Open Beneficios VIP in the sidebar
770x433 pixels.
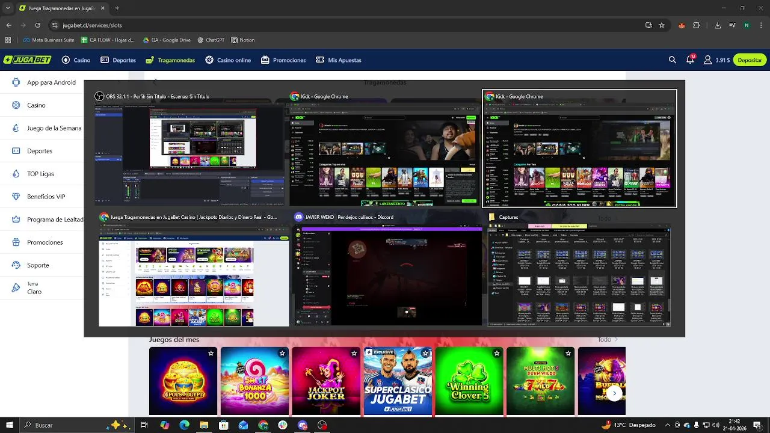point(38,197)
